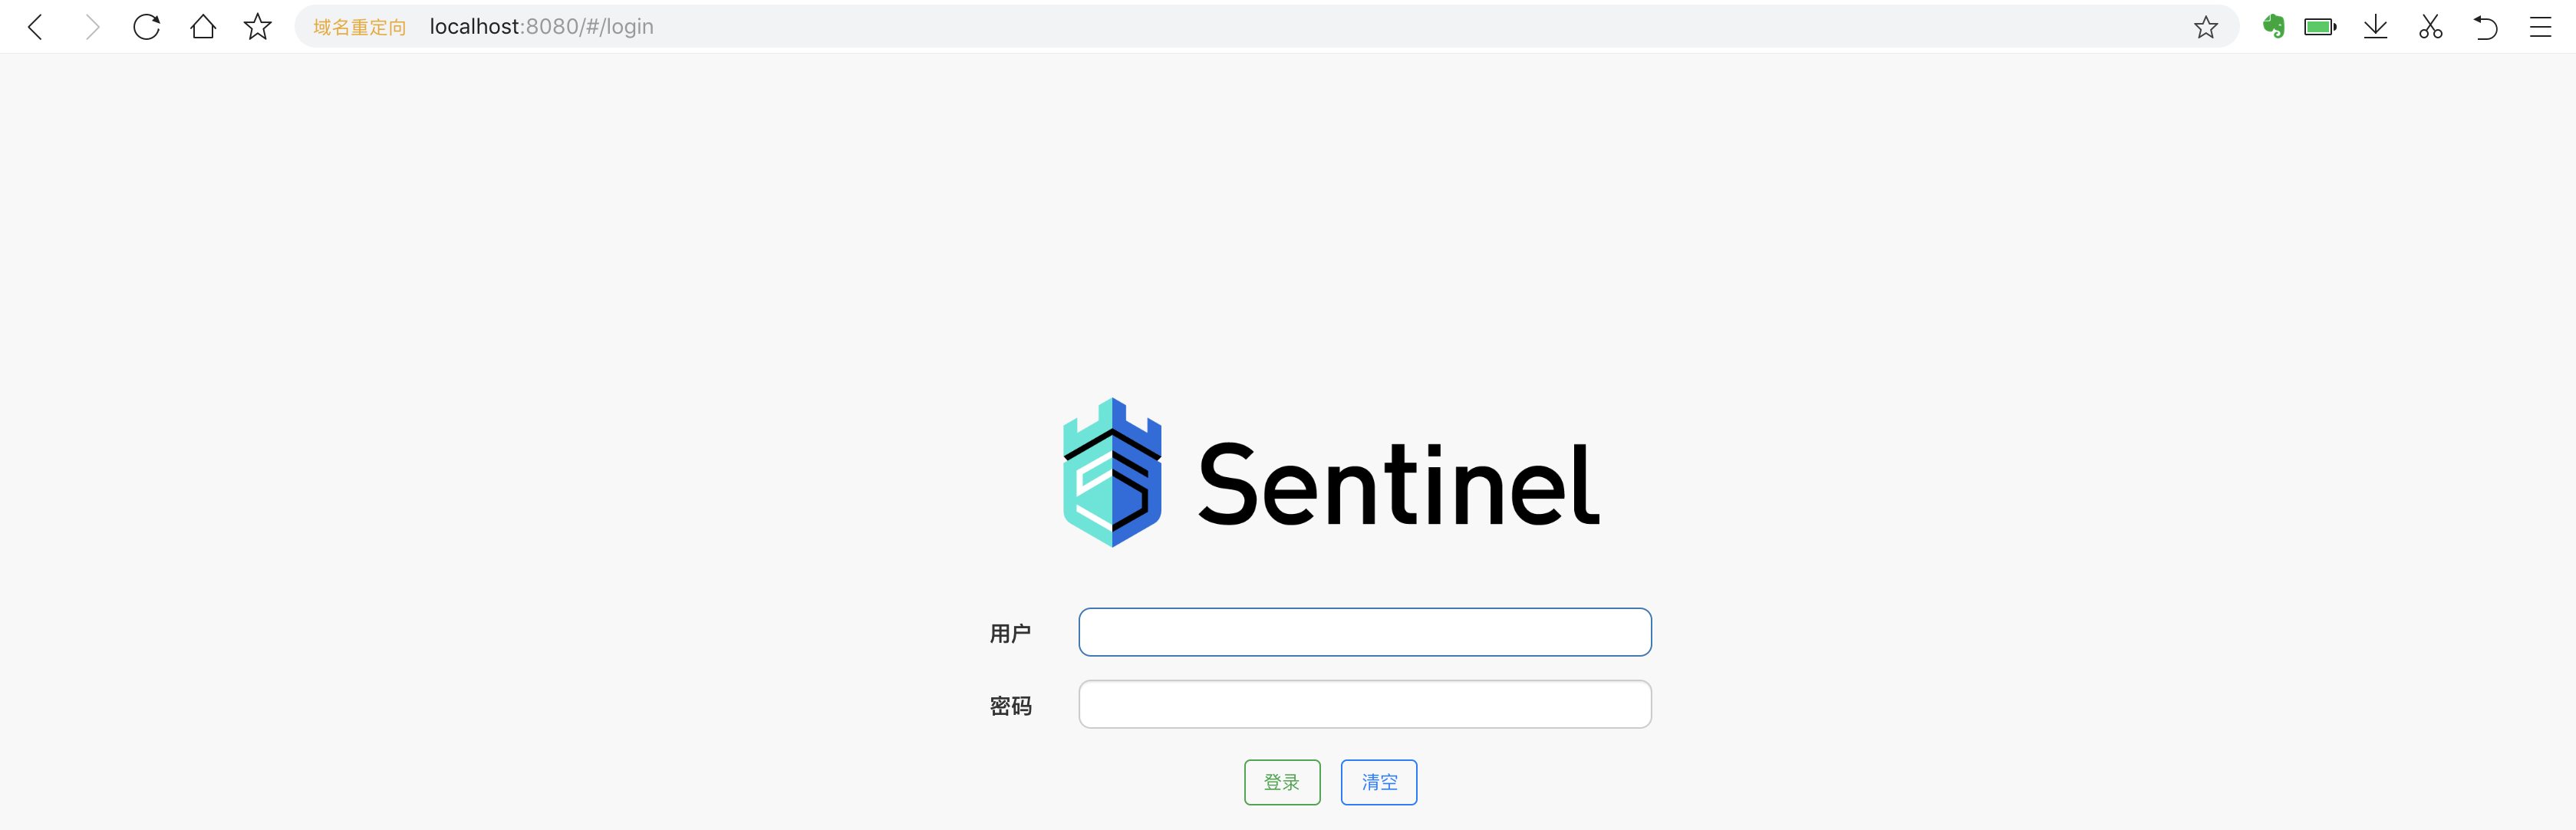The height and width of the screenshot is (830, 2576).
Task: Bookmark page via address bar star
Action: (2205, 27)
